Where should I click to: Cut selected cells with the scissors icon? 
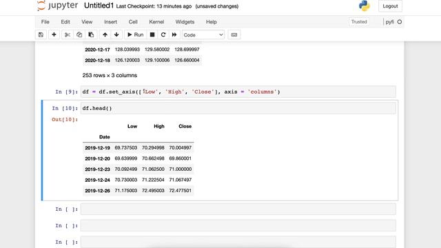coord(68,35)
